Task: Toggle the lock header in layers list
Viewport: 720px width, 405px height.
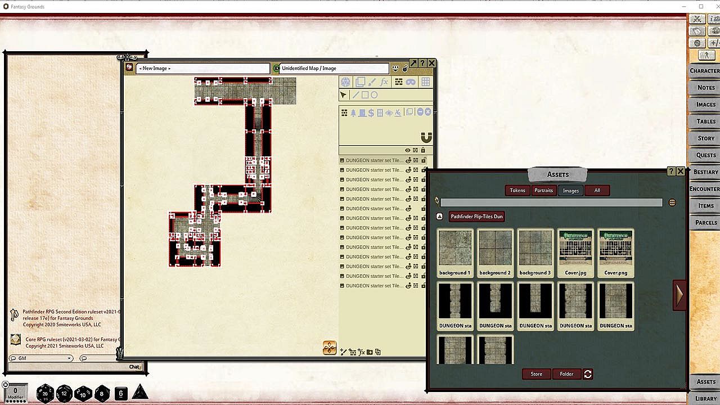Action: (423, 150)
